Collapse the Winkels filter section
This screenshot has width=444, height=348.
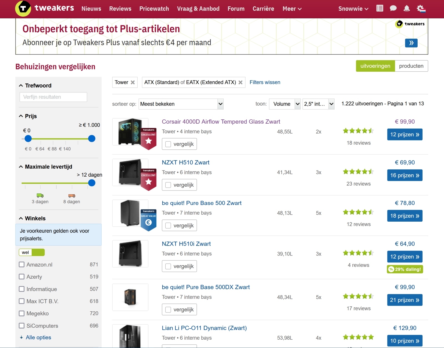pyautogui.click(x=32, y=218)
